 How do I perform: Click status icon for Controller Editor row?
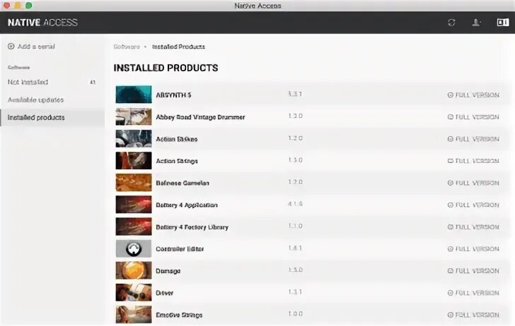[451, 248]
